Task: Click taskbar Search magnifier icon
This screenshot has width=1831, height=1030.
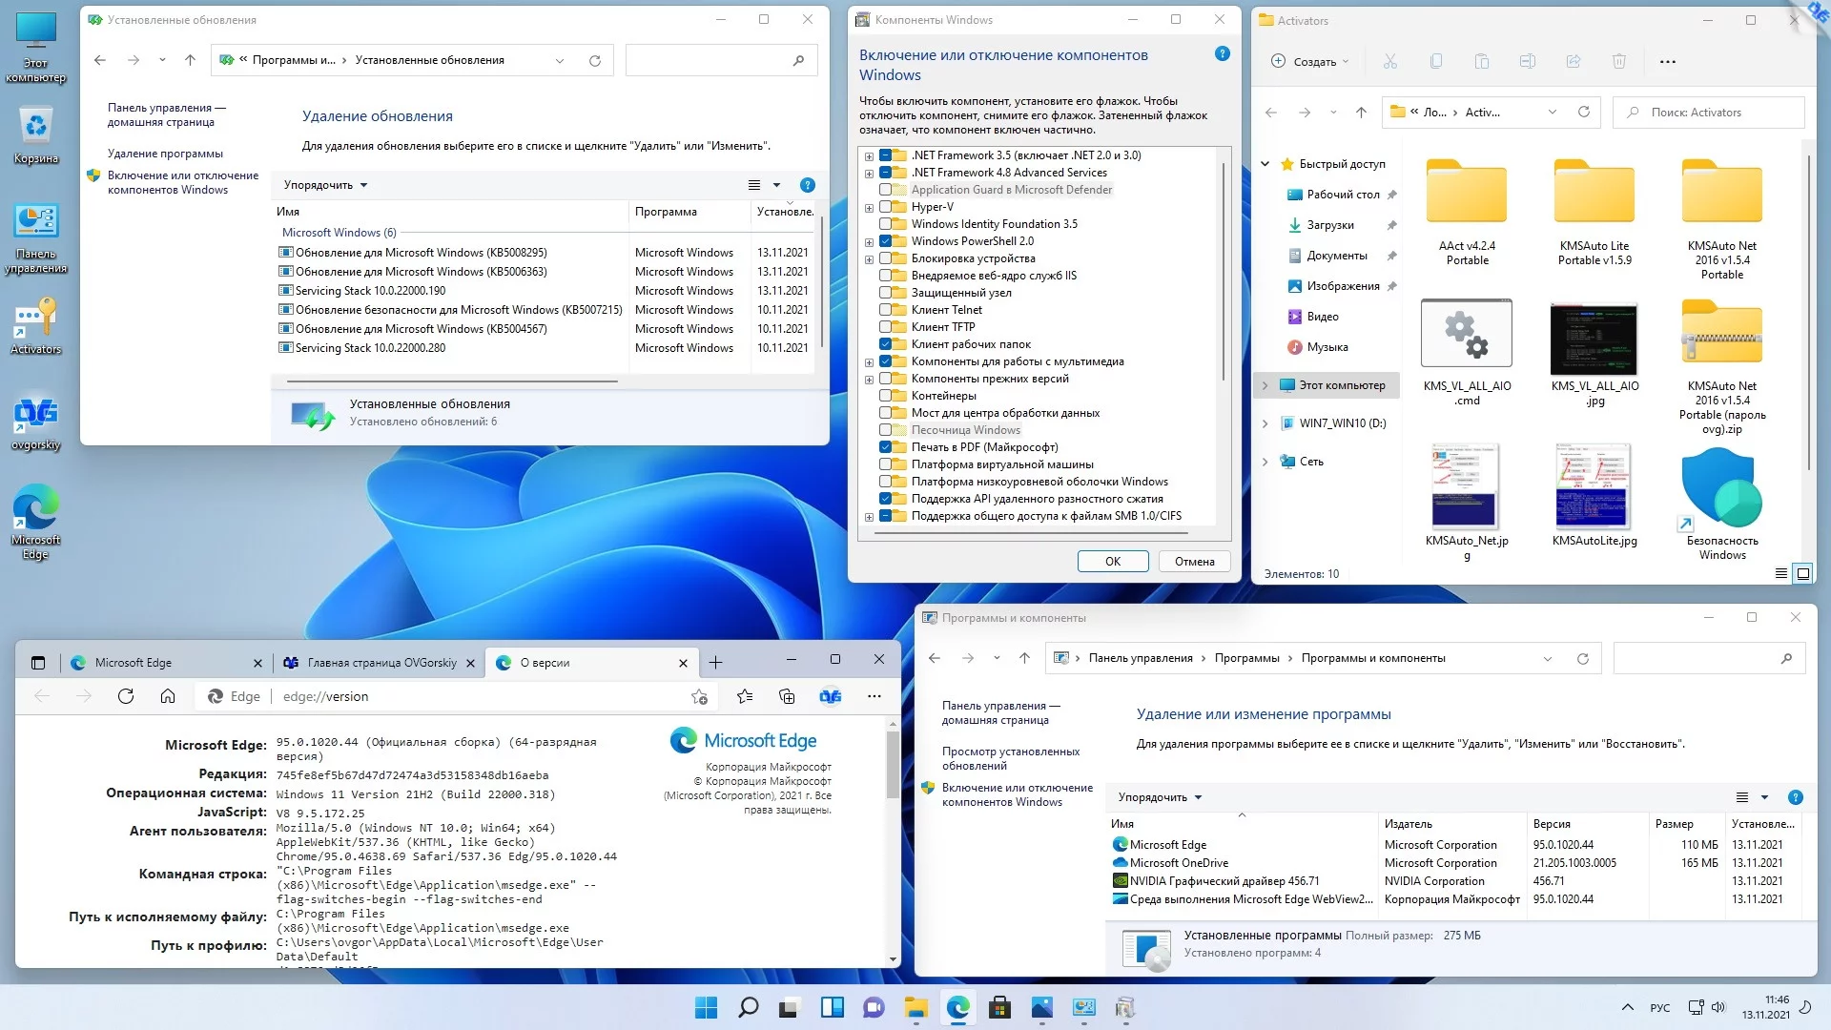Action: pos(749,1007)
